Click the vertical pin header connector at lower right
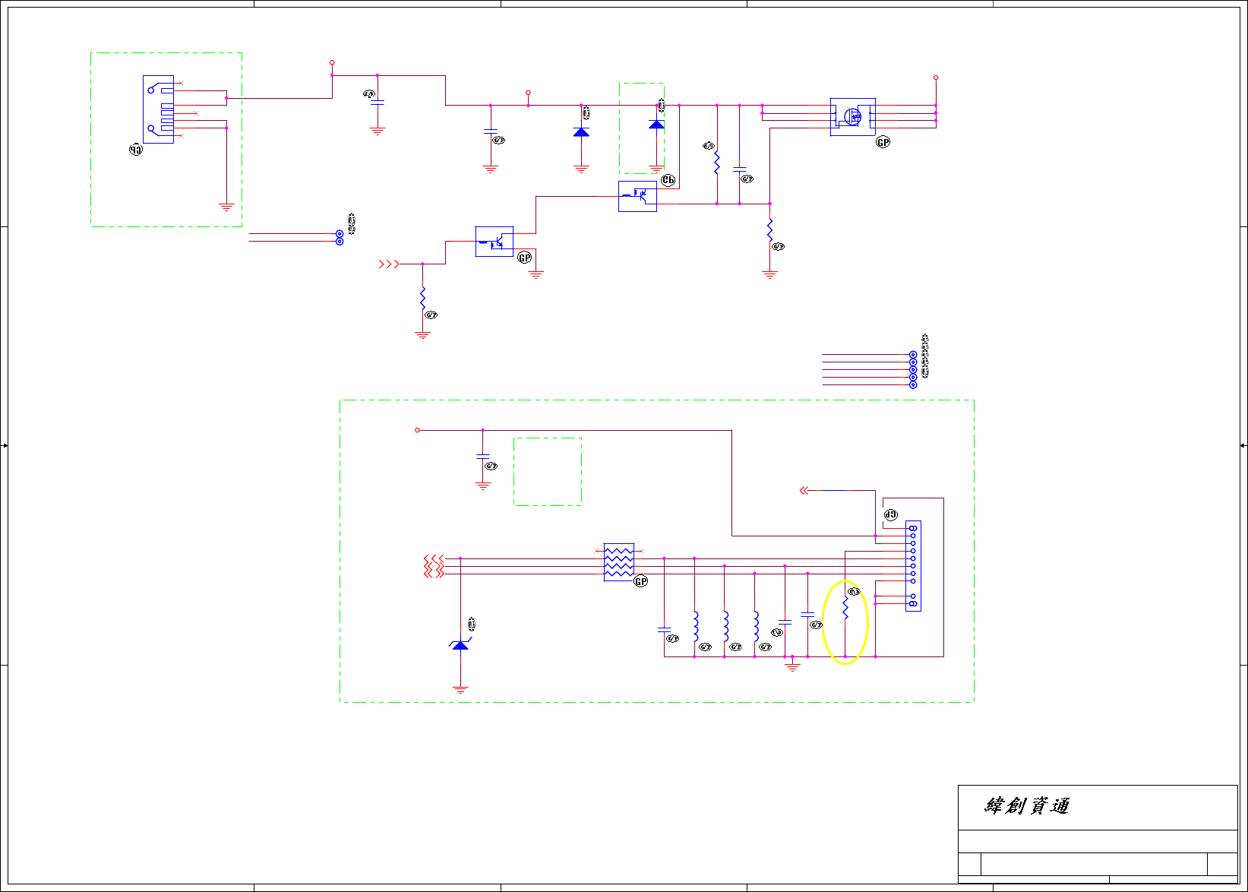Viewport: 1248px width, 892px height. click(x=913, y=566)
